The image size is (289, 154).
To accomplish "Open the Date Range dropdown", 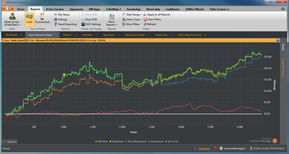I will 132,14.
